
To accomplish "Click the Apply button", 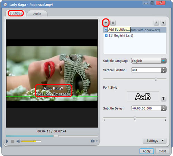I will 147,151.
